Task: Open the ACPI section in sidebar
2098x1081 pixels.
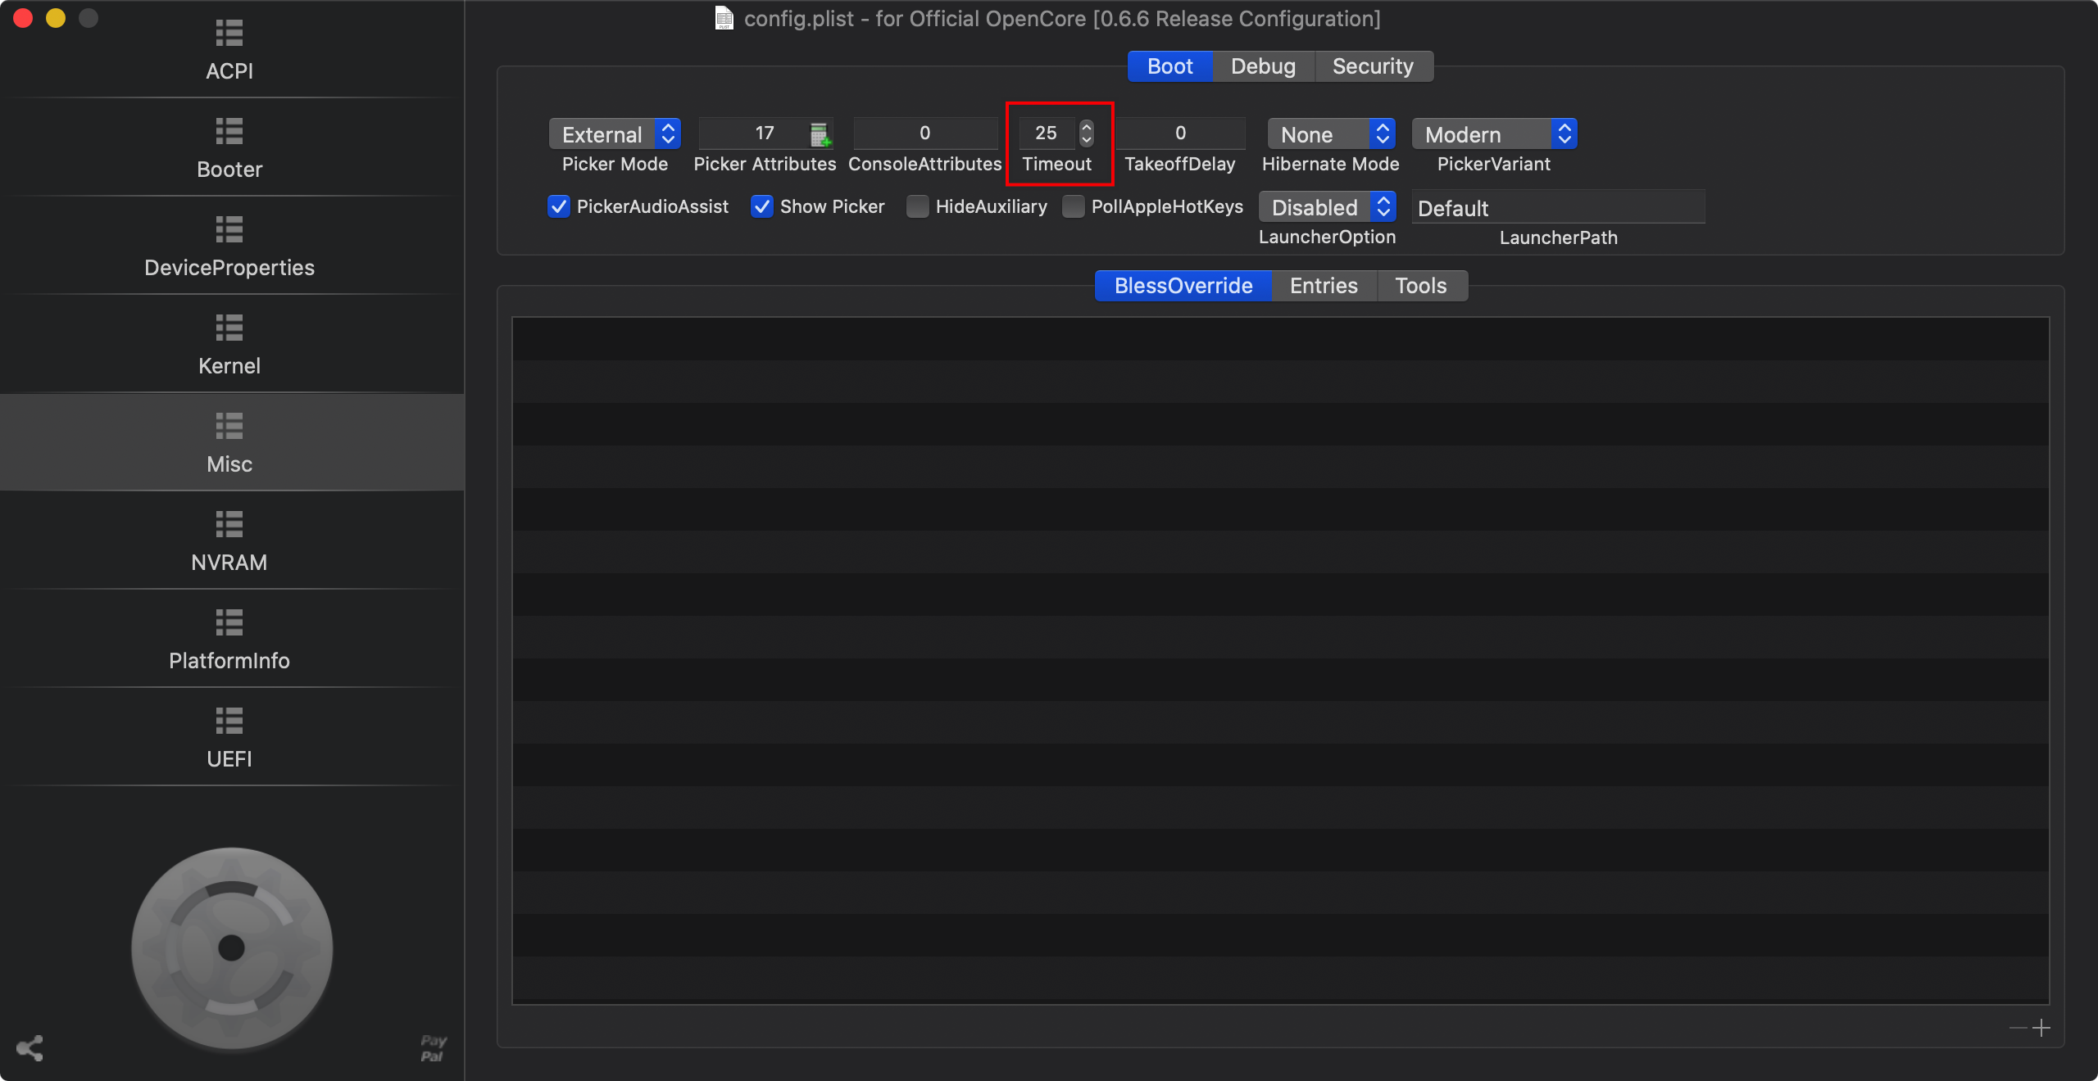Action: click(x=229, y=49)
